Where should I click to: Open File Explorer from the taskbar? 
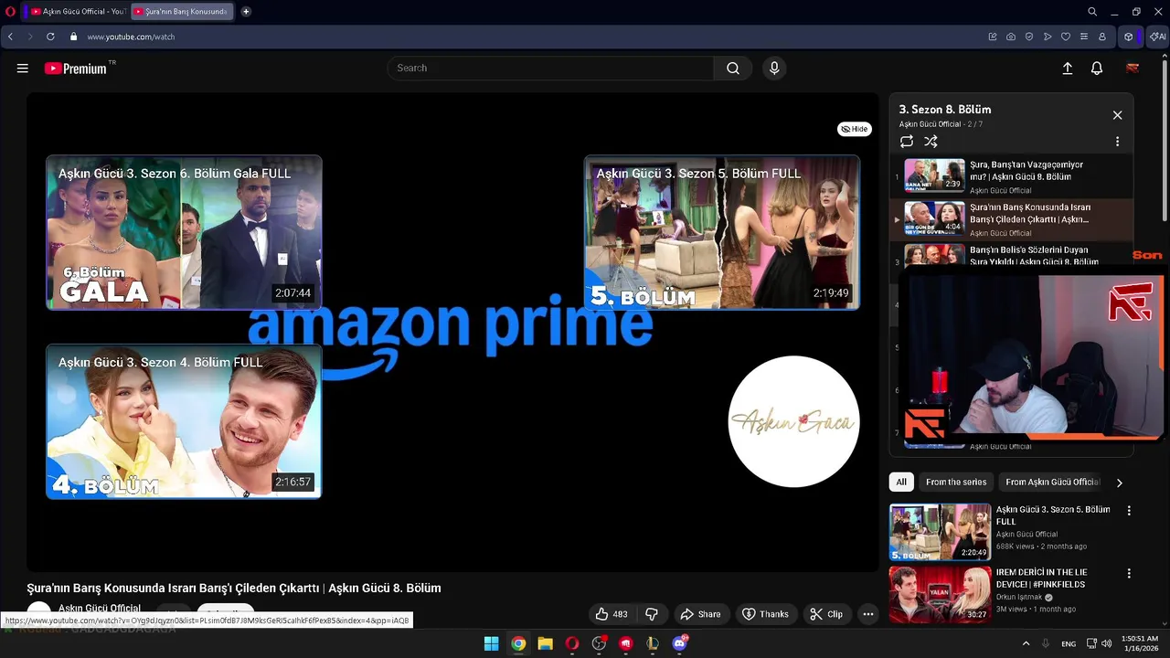point(545,643)
